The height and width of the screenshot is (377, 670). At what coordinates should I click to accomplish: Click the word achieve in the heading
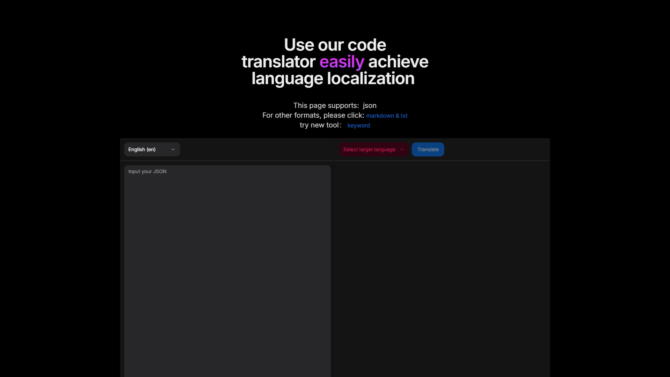click(x=398, y=62)
